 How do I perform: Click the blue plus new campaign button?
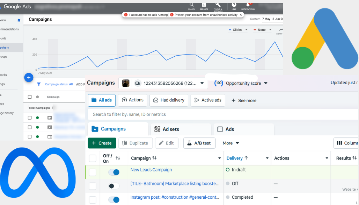tap(29, 78)
